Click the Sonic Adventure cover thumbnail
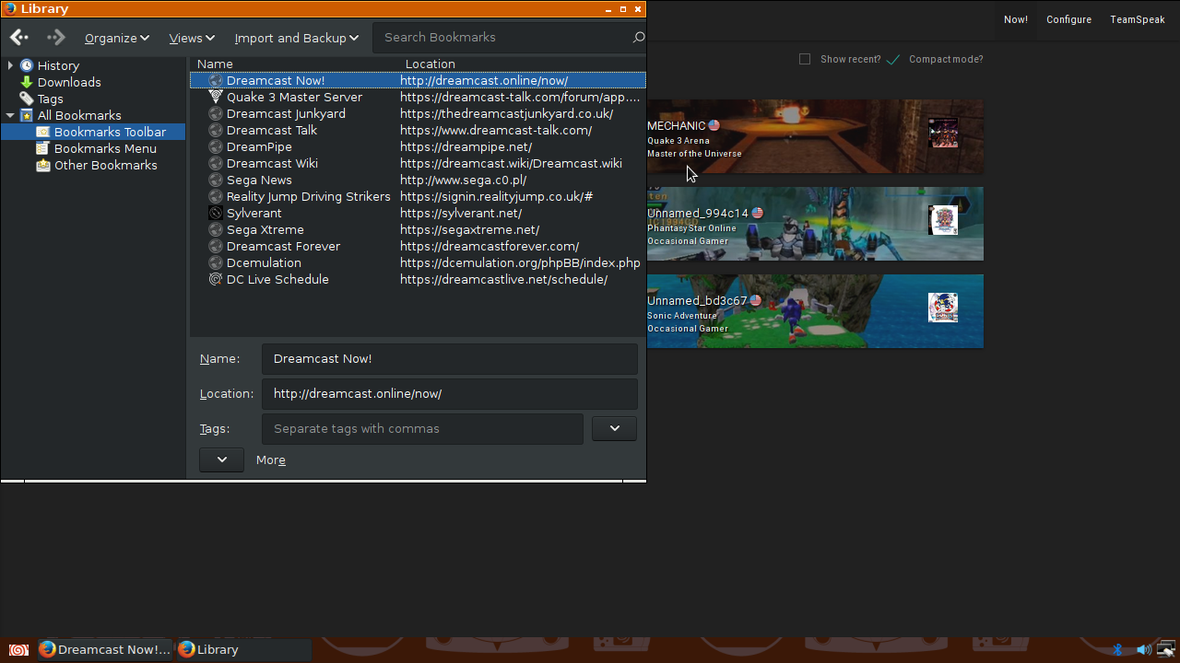Screen dimensions: 1180x663 click(943, 308)
